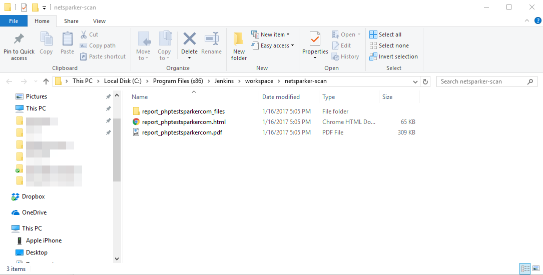Open the blue Help question mark
The height and width of the screenshot is (275, 543).
click(x=537, y=21)
